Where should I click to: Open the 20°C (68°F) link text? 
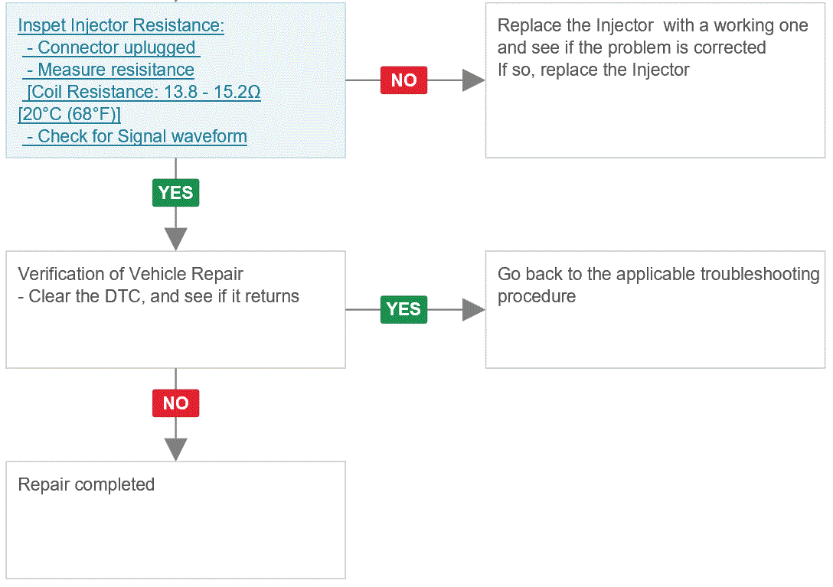[x=70, y=114]
